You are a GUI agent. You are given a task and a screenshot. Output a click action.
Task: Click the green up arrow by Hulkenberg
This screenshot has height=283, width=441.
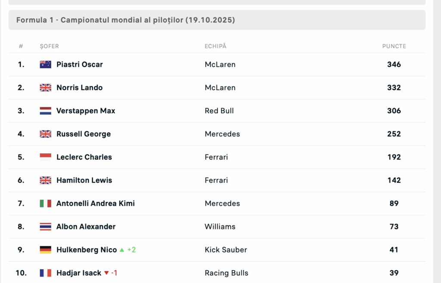[122, 250]
